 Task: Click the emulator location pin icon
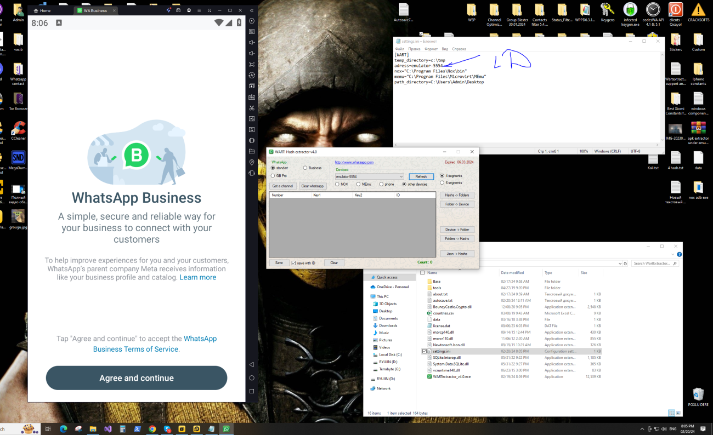252,162
